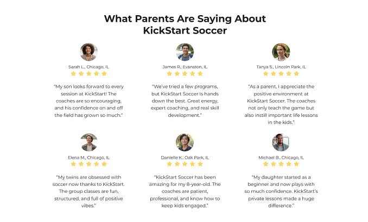Click the testimonial mentioning private lessons
Image resolution: width=368 pixels, height=222 pixels.
[x=281, y=191]
